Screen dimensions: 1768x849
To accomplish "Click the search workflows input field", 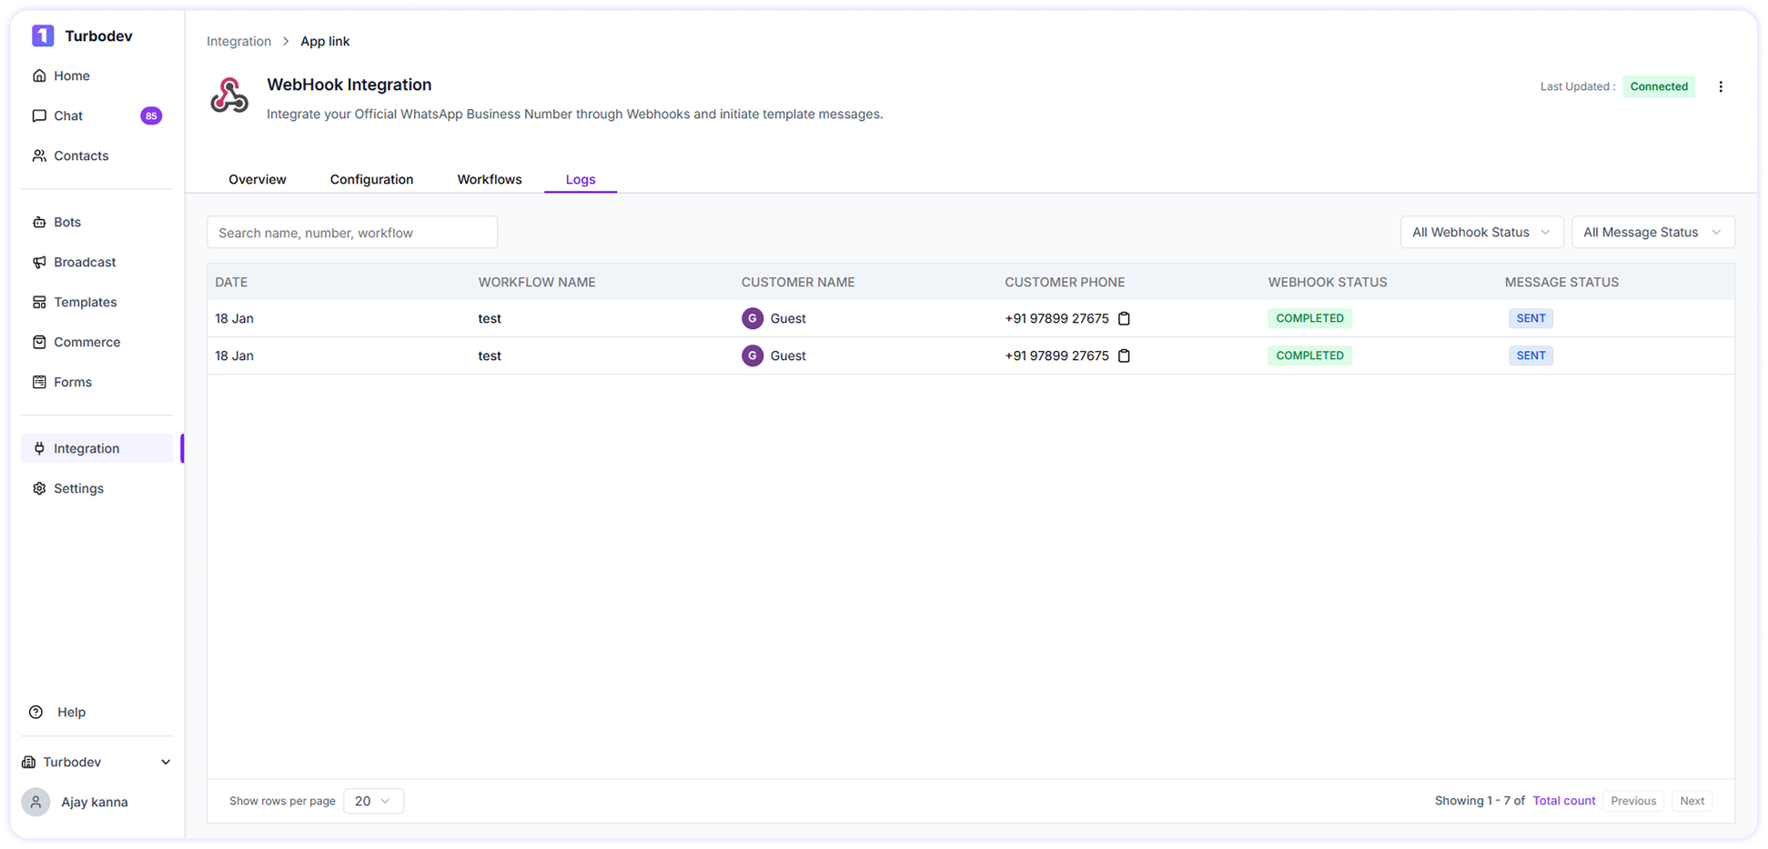I will [x=351, y=232].
